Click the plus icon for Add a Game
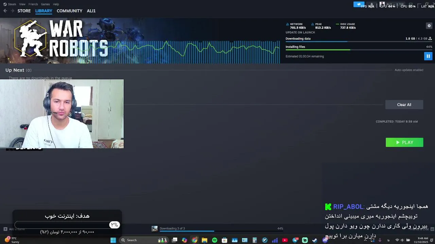Screen dimensions: 435x244 pos(5,229)
